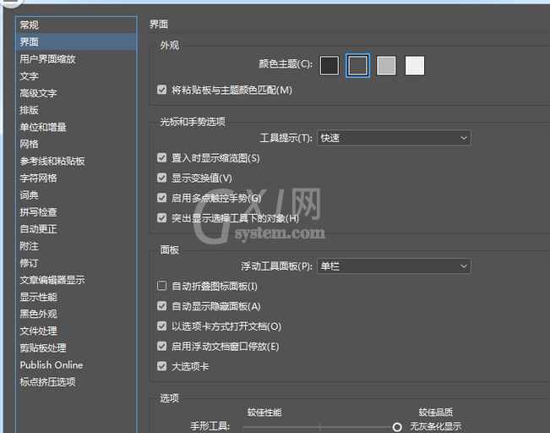The image size is (550, 433).
Task: Toggle 以选项卡方式打开文档 checkbox
Action: coord(161,326)
